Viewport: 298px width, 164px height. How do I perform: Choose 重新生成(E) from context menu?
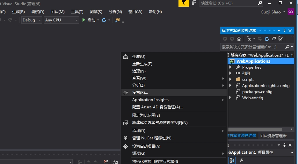(174, 64)
